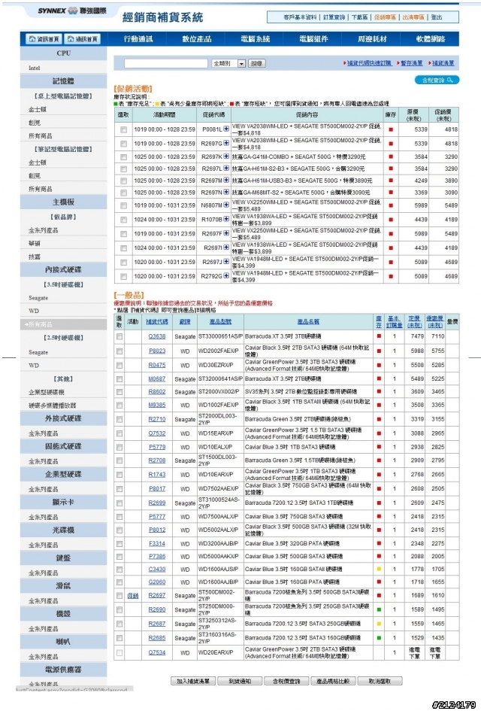Click green stock indicator in R2685 row
481x711 pixels.
tap(379, 637)
